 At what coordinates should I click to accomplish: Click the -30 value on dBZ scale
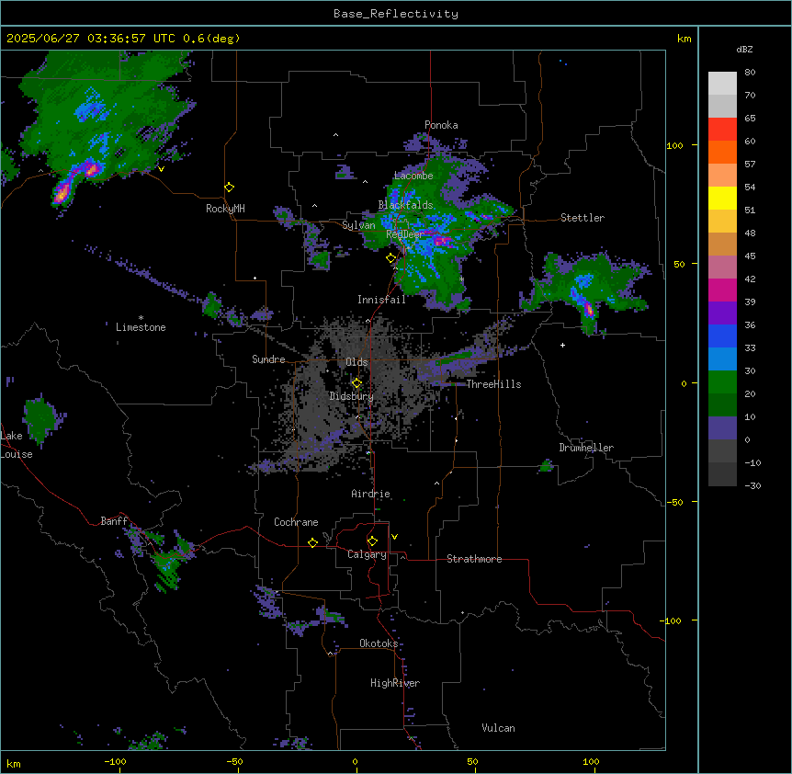[x=752, y=485]
